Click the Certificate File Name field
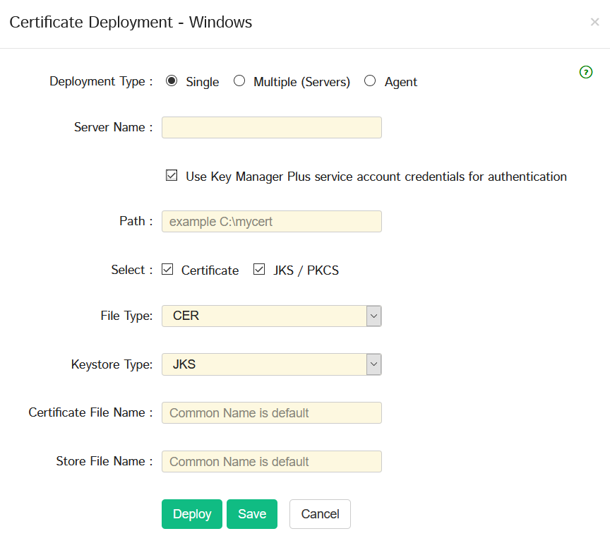This screenshot has width=610, height=548. (x=271, y=412)
